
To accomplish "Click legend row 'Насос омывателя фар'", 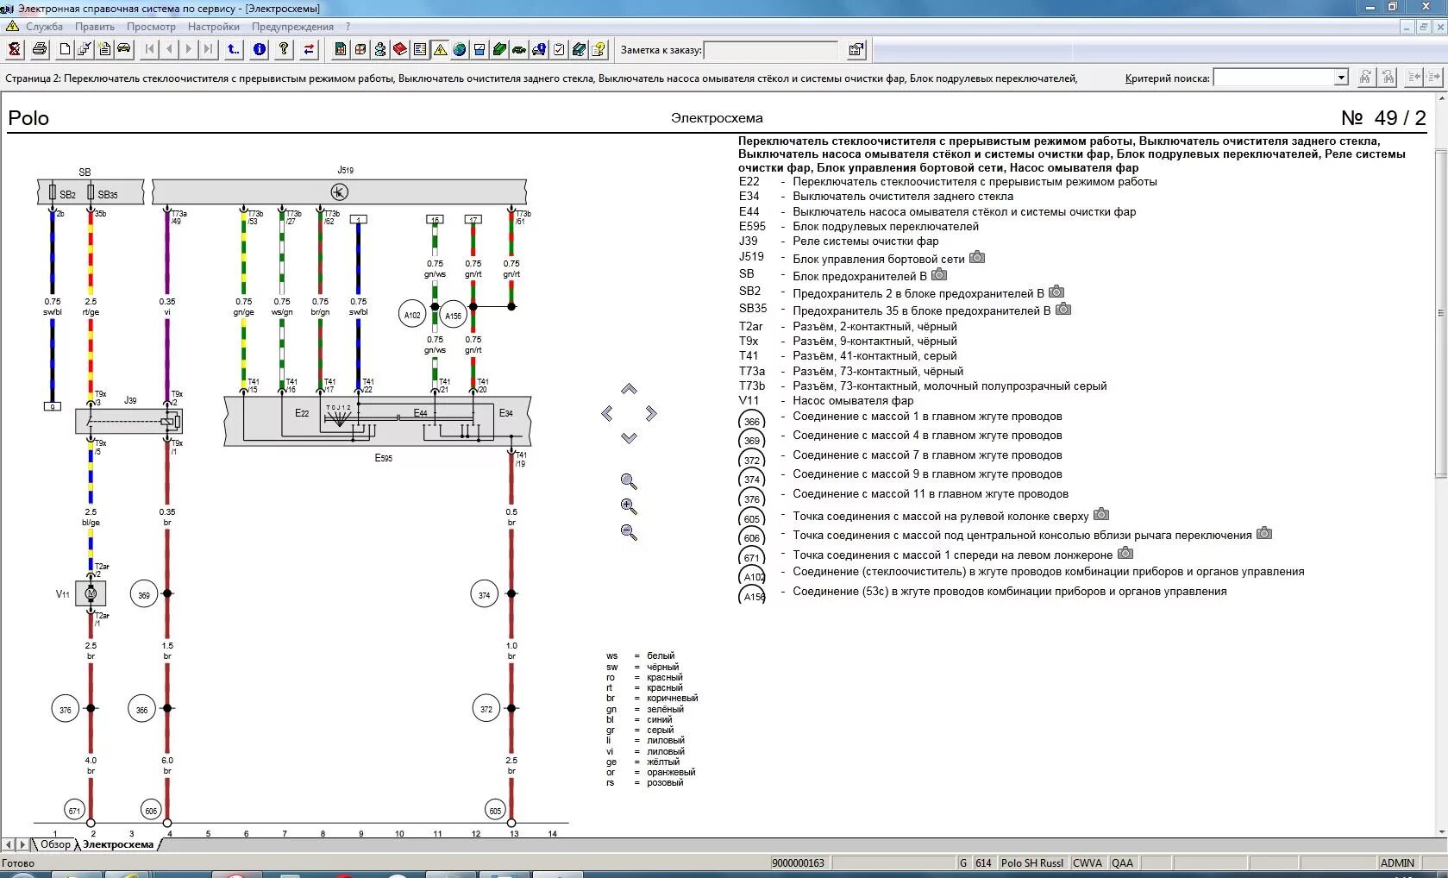I will click(853, 400).
